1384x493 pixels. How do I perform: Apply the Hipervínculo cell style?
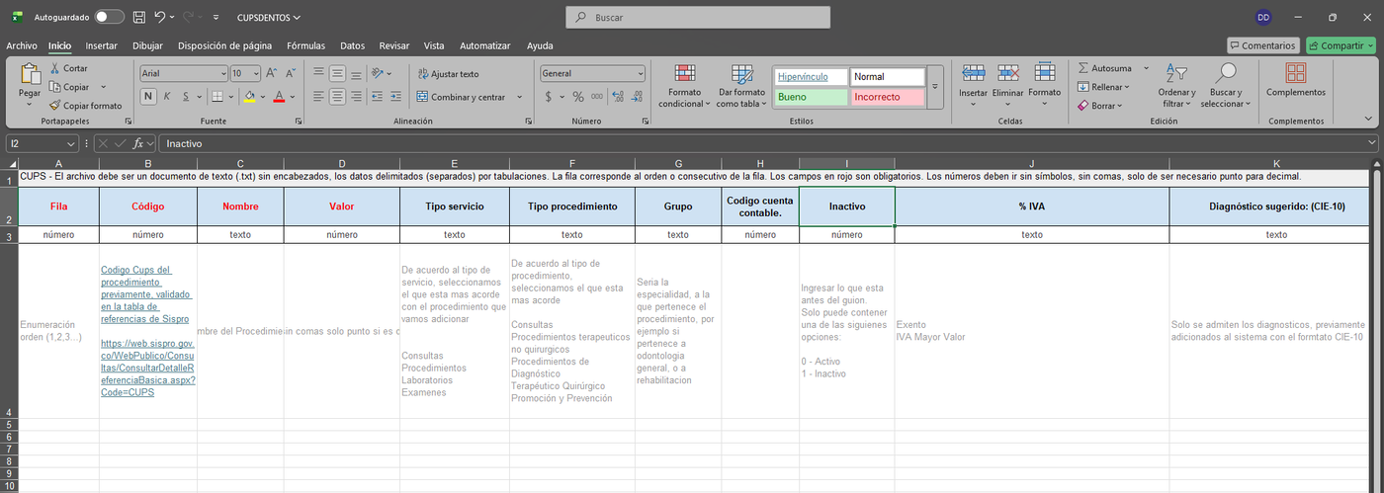click(x=810, y=76)
